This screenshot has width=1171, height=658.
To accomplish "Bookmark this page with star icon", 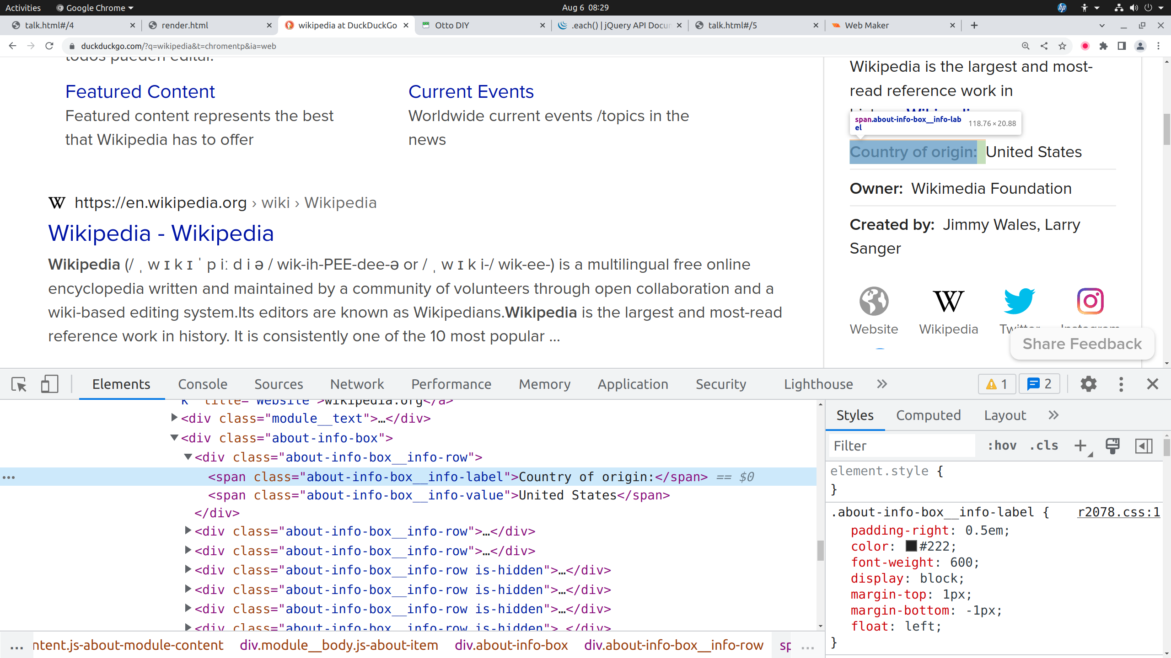I will [x=1062, y=46].
